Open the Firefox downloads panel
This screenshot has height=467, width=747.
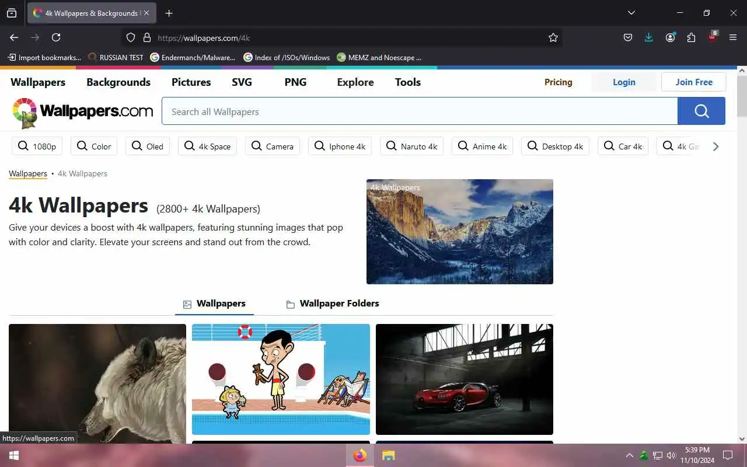(649, 37)
